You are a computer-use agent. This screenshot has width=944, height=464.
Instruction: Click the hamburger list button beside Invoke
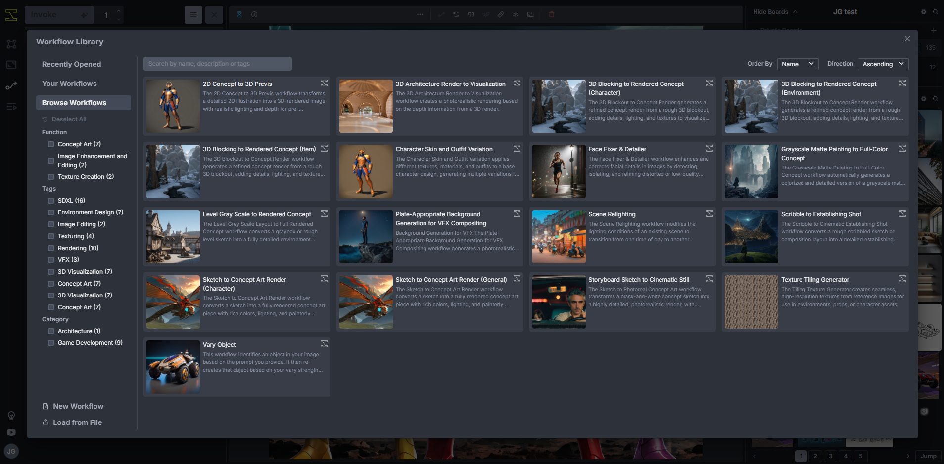coord(193,15)
